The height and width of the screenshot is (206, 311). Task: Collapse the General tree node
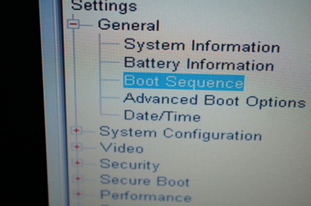click(x=73, y=24)
